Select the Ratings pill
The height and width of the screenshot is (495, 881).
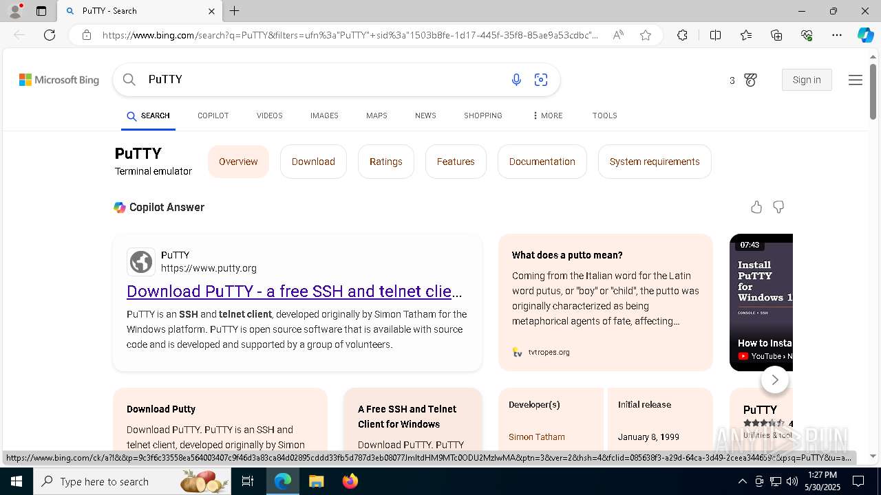pyautogui.click(x=386, y=162)
